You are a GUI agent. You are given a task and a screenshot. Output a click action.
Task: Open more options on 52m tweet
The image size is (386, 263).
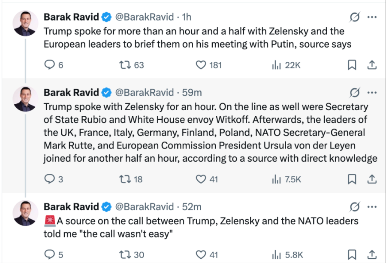[372, 207]
